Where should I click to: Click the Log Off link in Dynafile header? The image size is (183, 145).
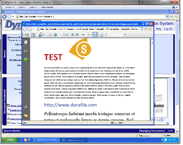click(x=168, y=29)
